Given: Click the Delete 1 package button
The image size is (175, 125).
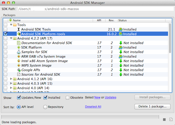Looking at the screenshot, I should point(153,107).
